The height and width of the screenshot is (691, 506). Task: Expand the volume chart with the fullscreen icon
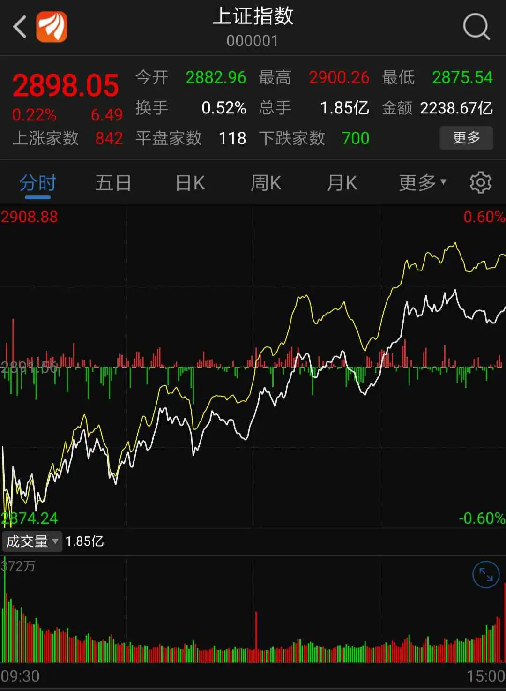pos(485,573)
